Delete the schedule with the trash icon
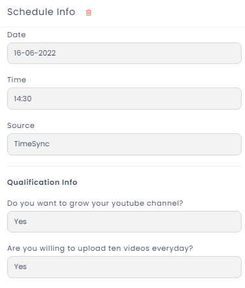This screenshot has width=245, height=288. (x=88, y=12)
